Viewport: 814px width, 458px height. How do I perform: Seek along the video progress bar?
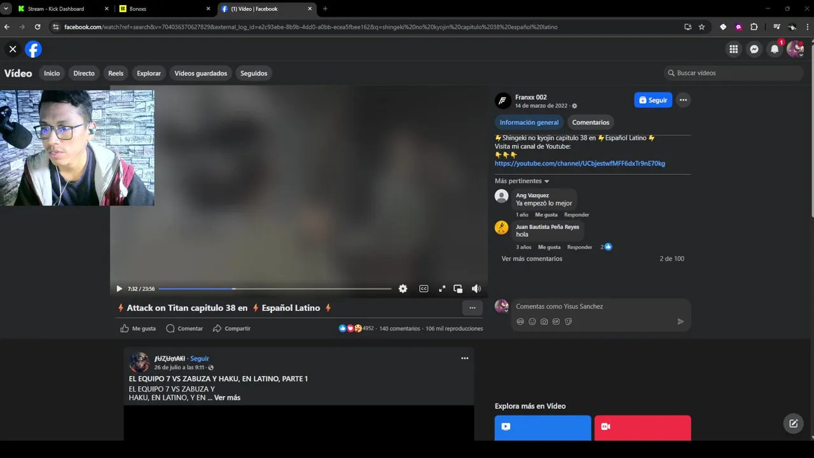point(275,289)
